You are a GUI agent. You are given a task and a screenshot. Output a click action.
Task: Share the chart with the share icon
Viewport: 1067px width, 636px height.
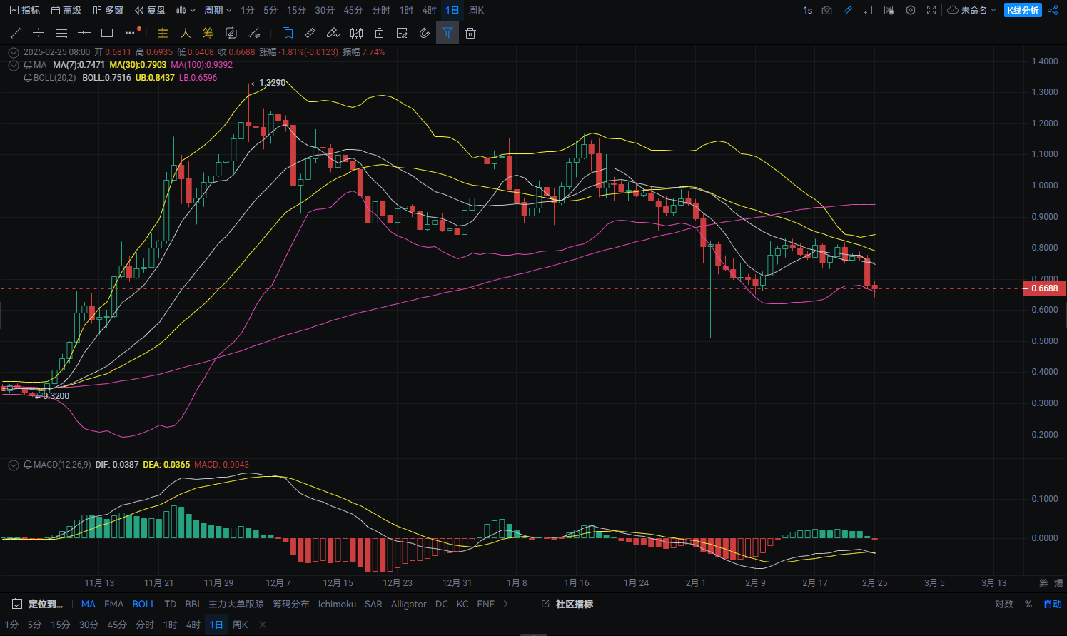click(1053, 10)
